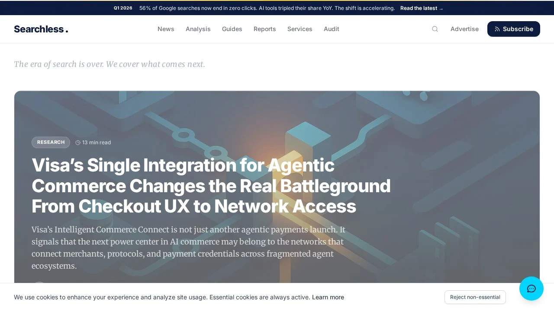The height and width of the screenshot is (311, 554).
Task: Click the arrow after Read the latest
Action: pyautogui.click(x=441, y=8)
